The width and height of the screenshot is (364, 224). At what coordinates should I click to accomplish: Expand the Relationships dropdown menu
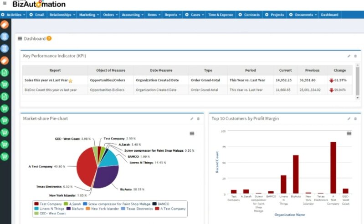pos(62,15)
